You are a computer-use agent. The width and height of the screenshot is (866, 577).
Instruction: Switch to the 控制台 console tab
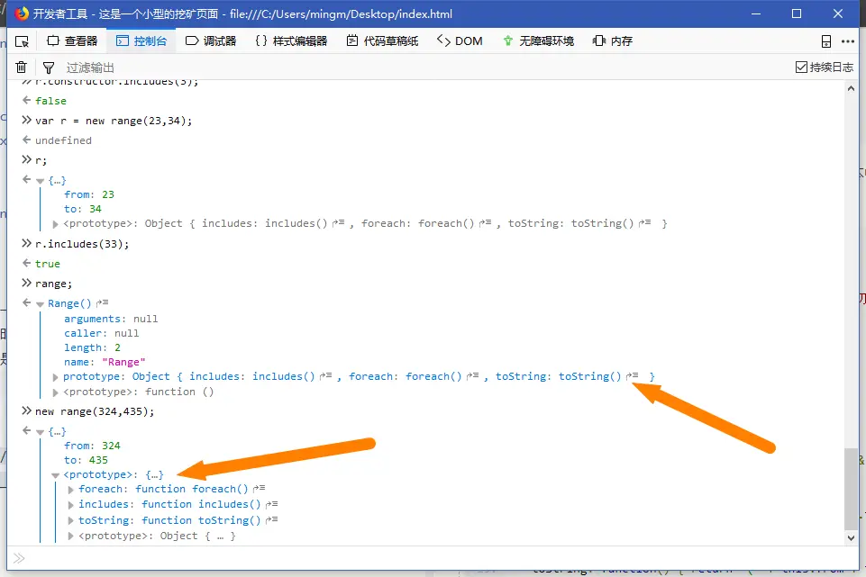tap(141, 41)
